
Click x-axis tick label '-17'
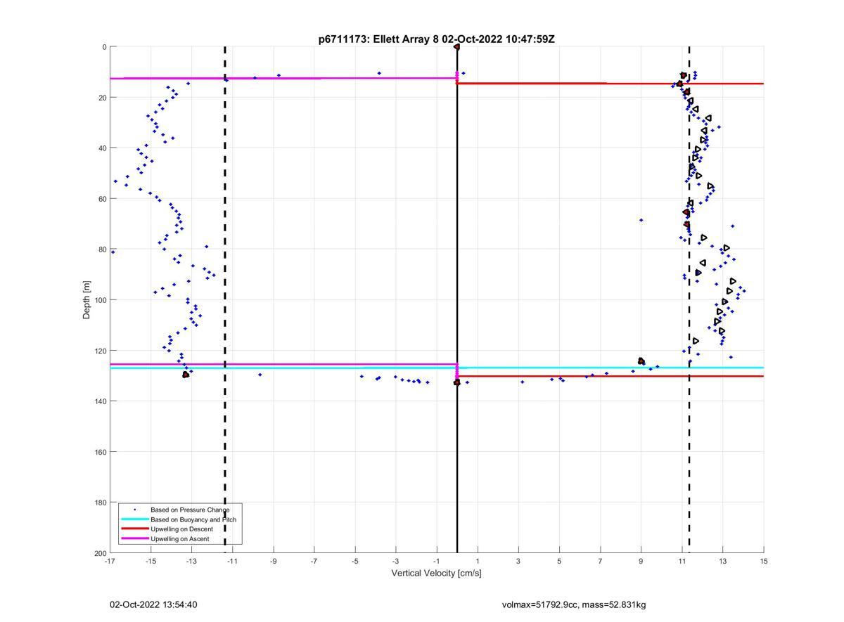click(x=110, y=561)
